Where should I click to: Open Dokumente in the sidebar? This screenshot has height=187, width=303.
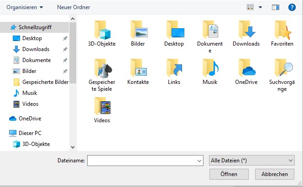click(x=37, y=60)
